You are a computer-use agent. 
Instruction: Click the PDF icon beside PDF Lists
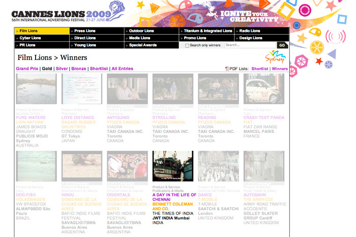tap(227, 69)
